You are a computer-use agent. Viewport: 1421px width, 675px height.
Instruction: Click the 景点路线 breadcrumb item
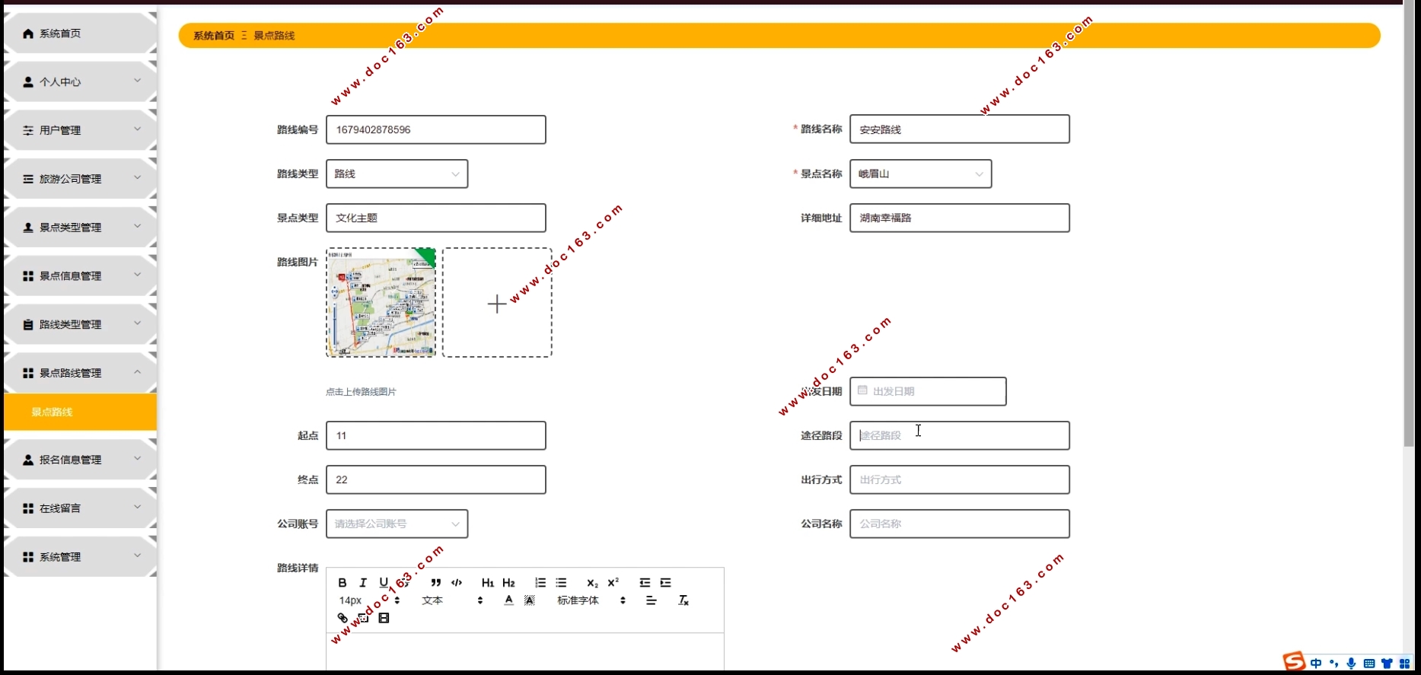coord(274,36)
